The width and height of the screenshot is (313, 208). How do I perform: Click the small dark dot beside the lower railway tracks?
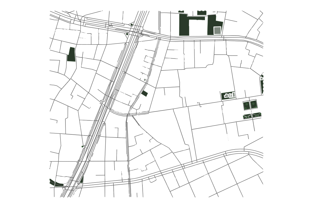(x=82, y=147)
